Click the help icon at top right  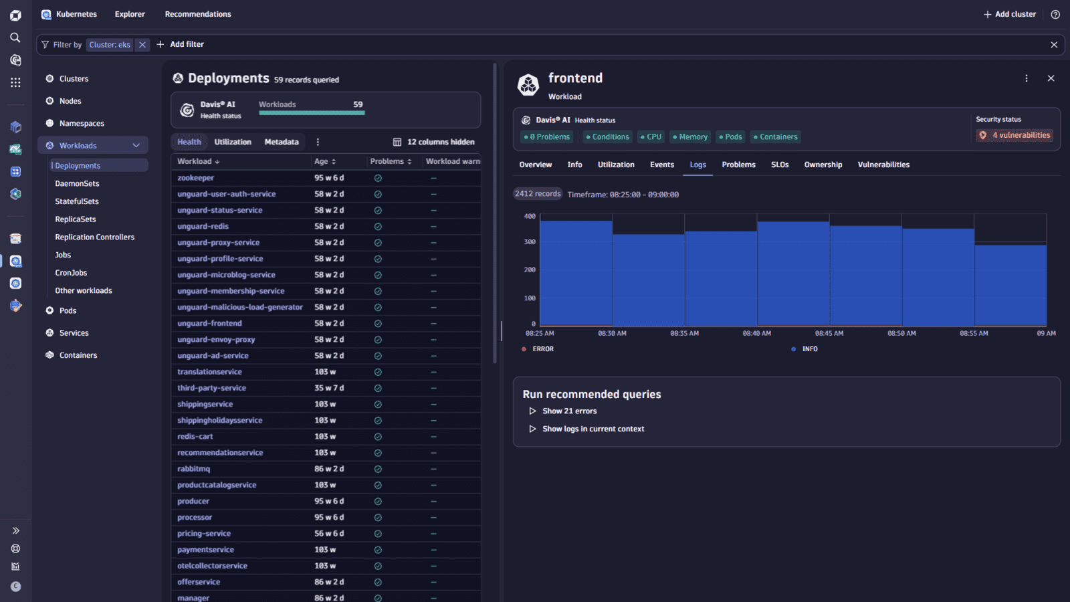click(1055, 14)
